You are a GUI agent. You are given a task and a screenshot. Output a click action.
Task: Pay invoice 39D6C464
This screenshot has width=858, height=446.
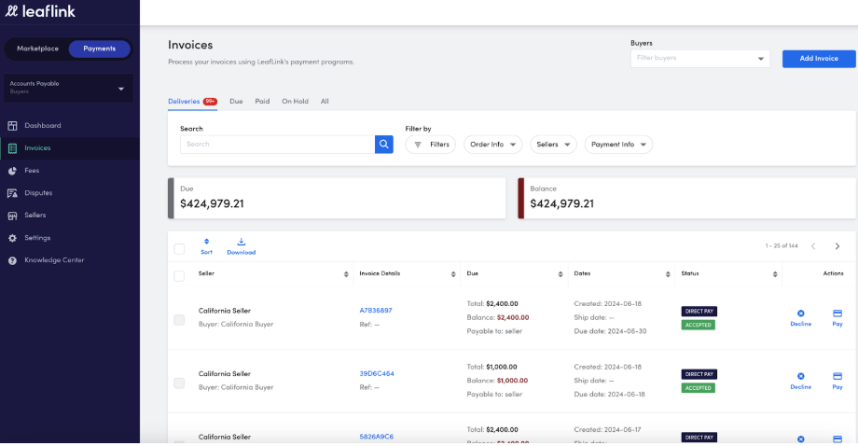(837, 381)
